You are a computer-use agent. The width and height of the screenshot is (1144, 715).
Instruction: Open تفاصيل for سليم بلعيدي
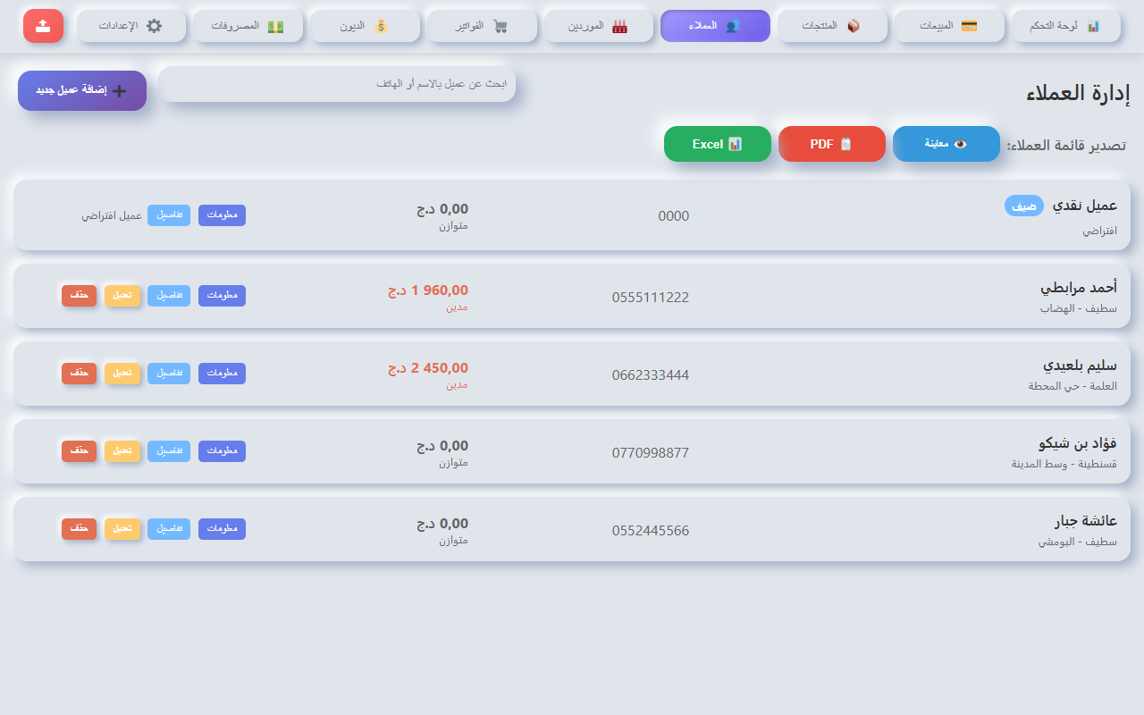[x=169, y=374]
